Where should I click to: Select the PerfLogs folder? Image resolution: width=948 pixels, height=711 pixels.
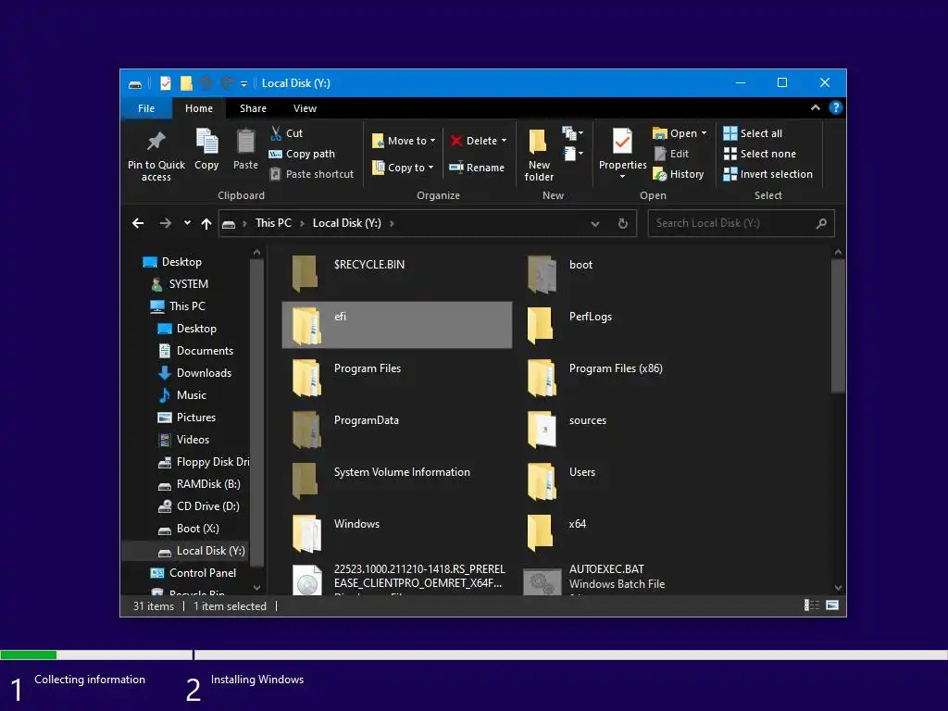(x=631, y=325)
